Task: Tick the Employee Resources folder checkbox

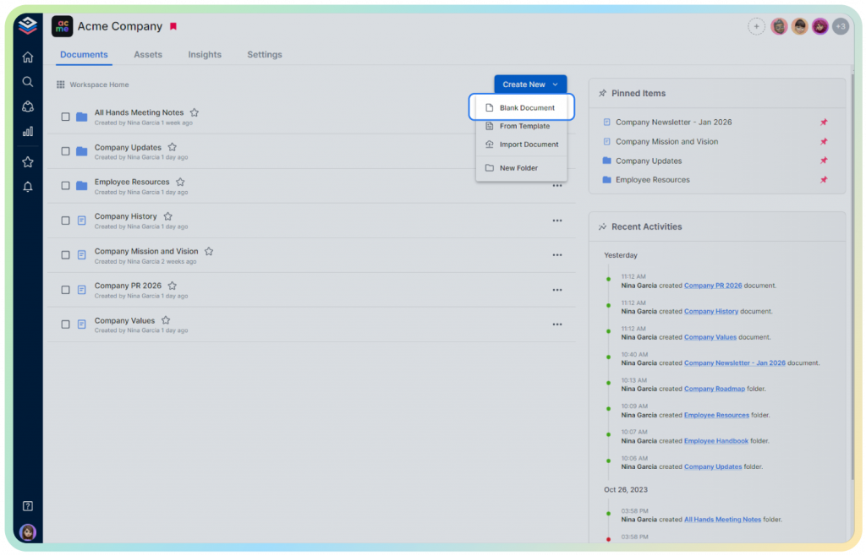Action: point(65,186)
